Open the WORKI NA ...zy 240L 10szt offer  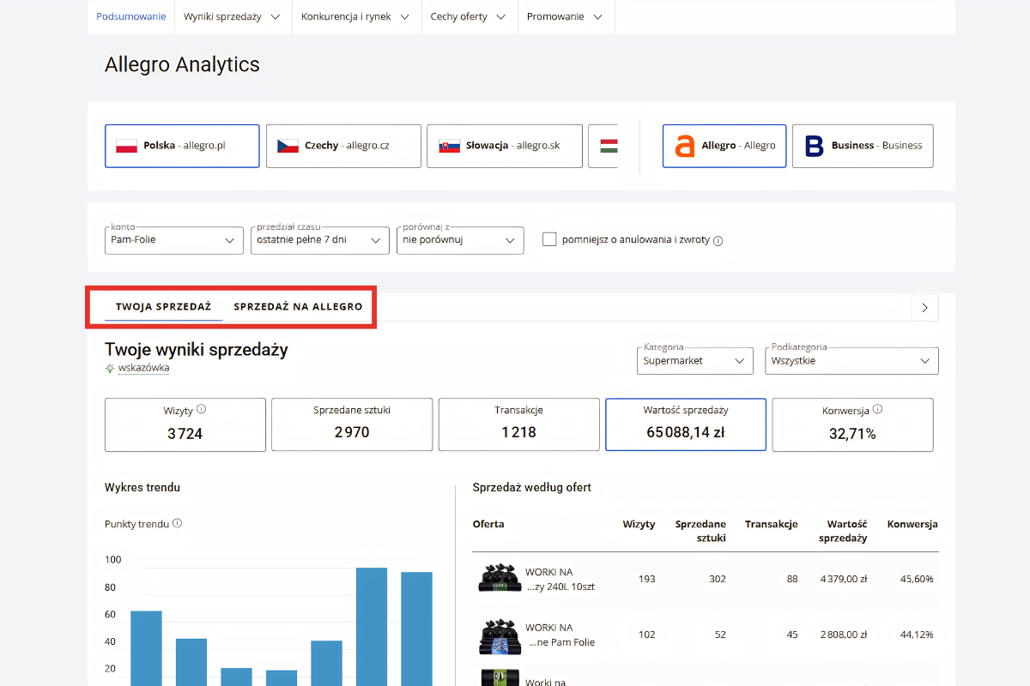[x=560, y=580]
